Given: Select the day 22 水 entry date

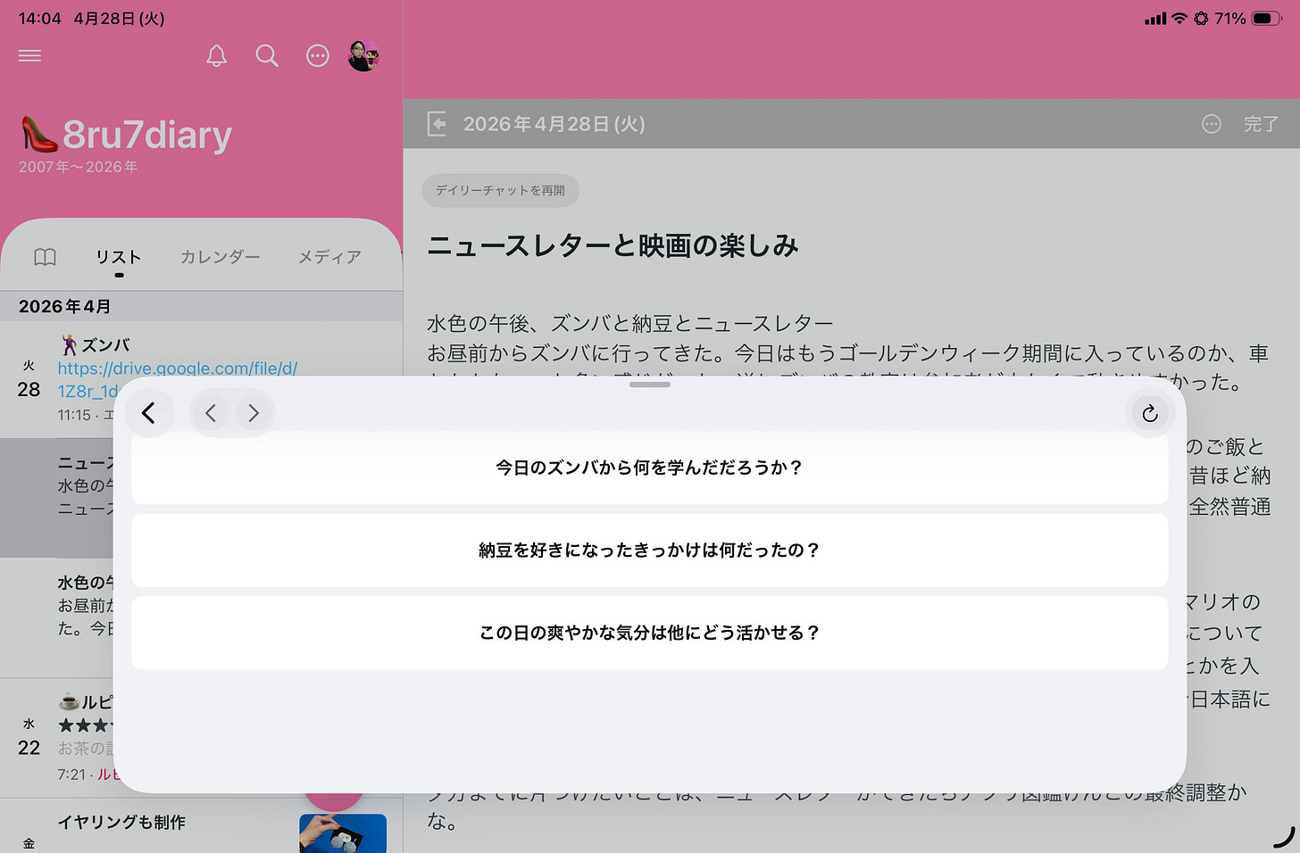Looking at the screenshot, I should coord(29,738).
